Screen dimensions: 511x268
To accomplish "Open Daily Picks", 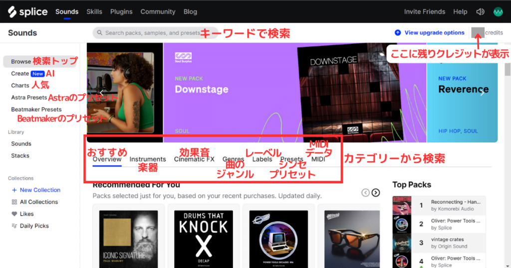I will click(x=34, y=226).
